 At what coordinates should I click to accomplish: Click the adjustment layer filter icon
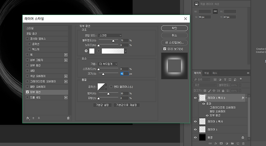tap(220, 79)
